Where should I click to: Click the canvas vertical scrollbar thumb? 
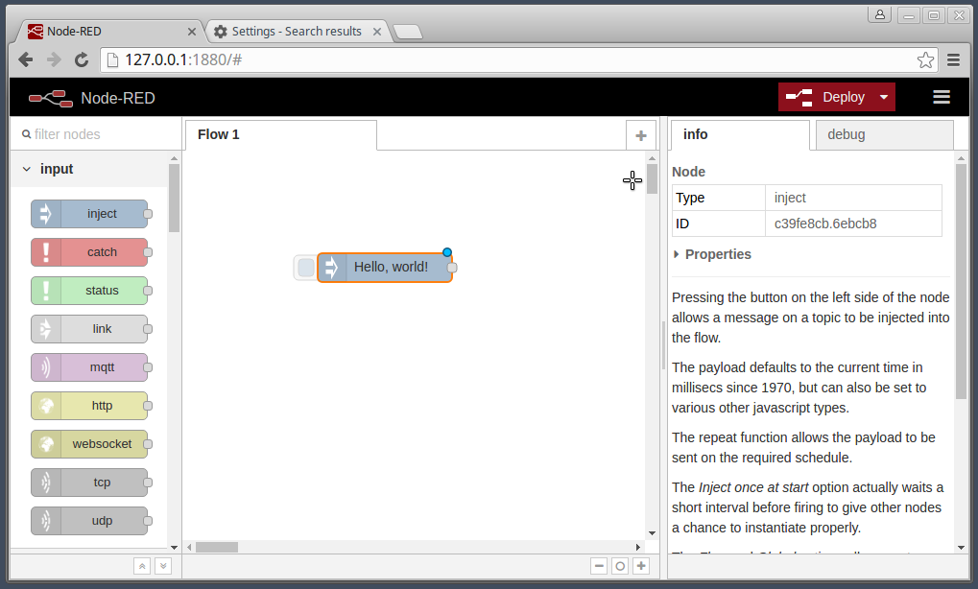point(652,178)
